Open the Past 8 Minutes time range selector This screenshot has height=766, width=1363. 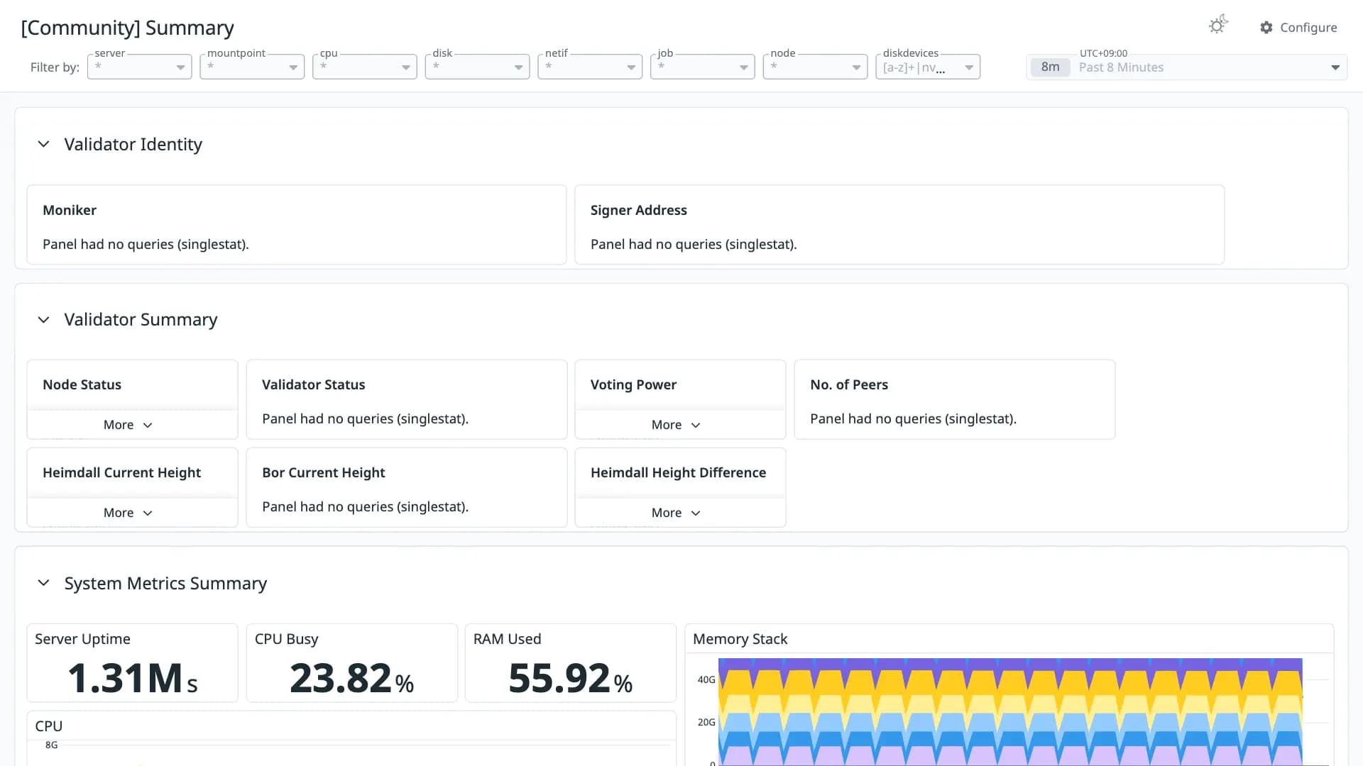(1187, 67)
